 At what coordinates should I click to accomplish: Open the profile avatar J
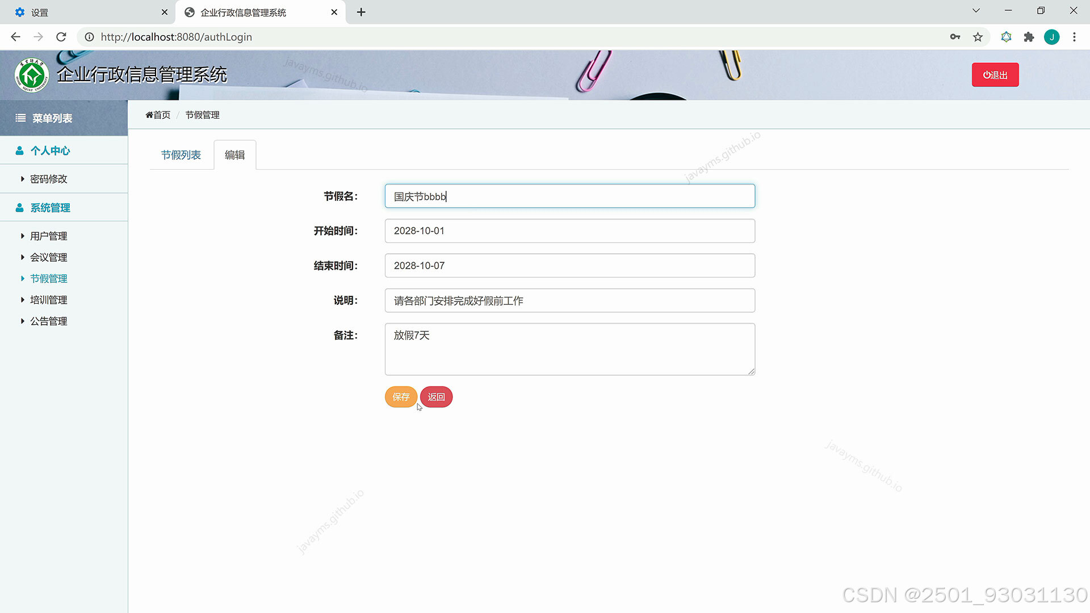tap(1051, 37)
